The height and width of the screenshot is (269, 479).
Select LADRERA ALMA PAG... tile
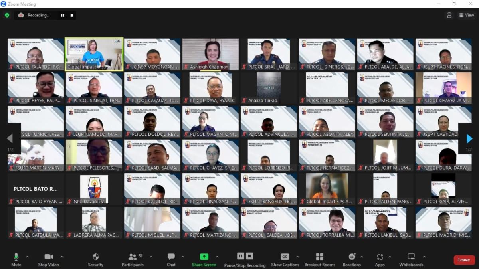(x=94, y=222)
